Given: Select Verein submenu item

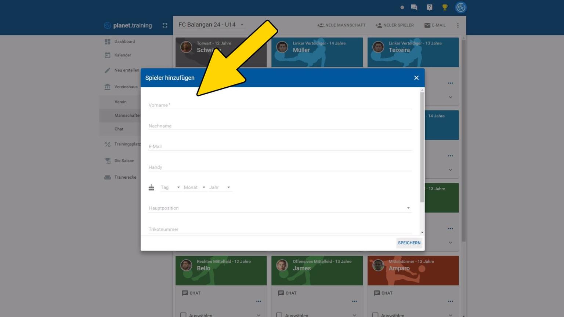Looking at the screenshot, I should click(x=120, y=102).
